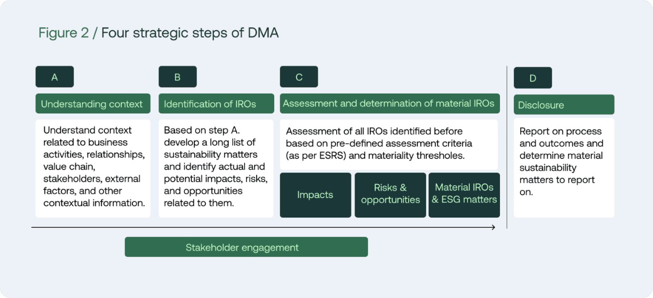Expand the Assessment and determination header
Screen dimensions: 653x298
pyautogui.click(x=390, y=103)
